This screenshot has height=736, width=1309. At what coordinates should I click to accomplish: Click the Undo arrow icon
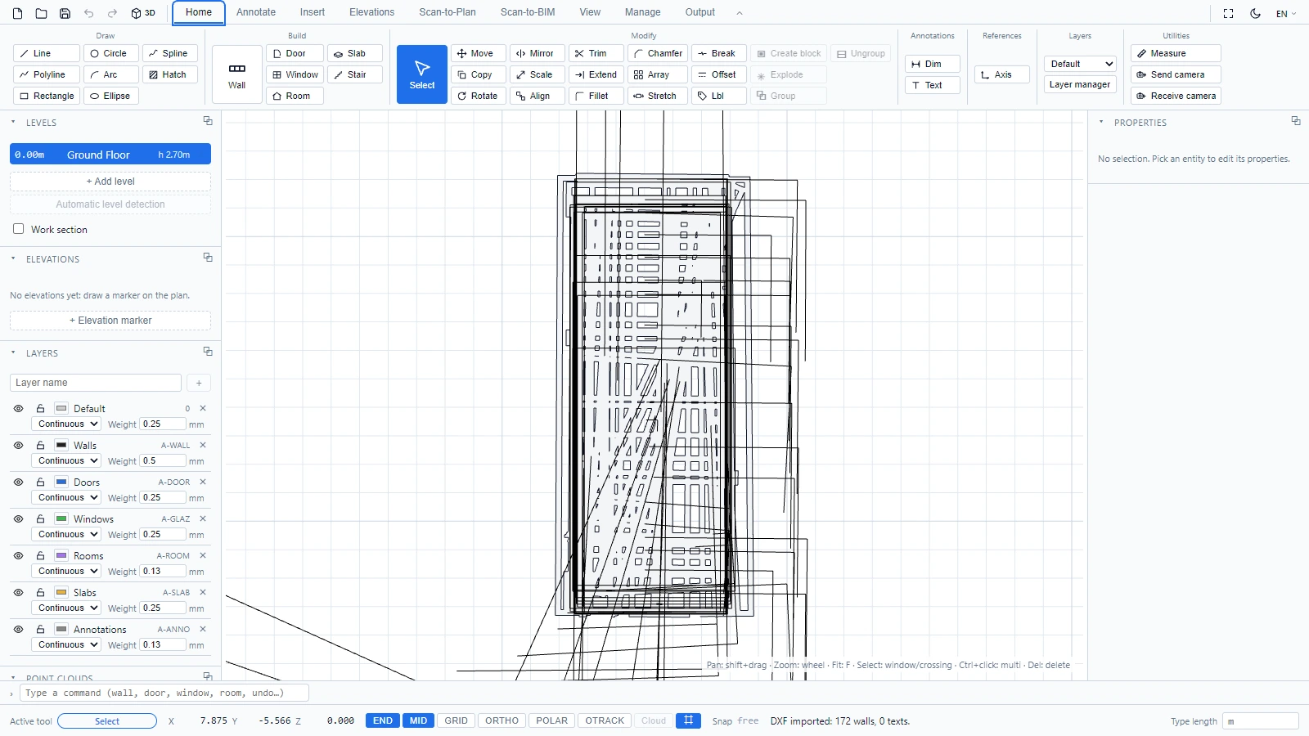click(x=88, y=13)
